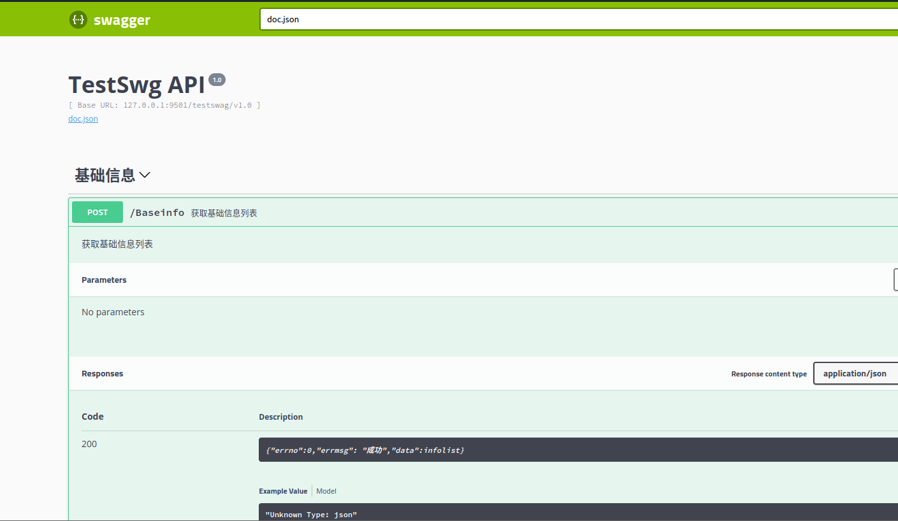The image size is (898, 521).
Task: Click the 基础信息 tag heading
Action: [105, 175]
